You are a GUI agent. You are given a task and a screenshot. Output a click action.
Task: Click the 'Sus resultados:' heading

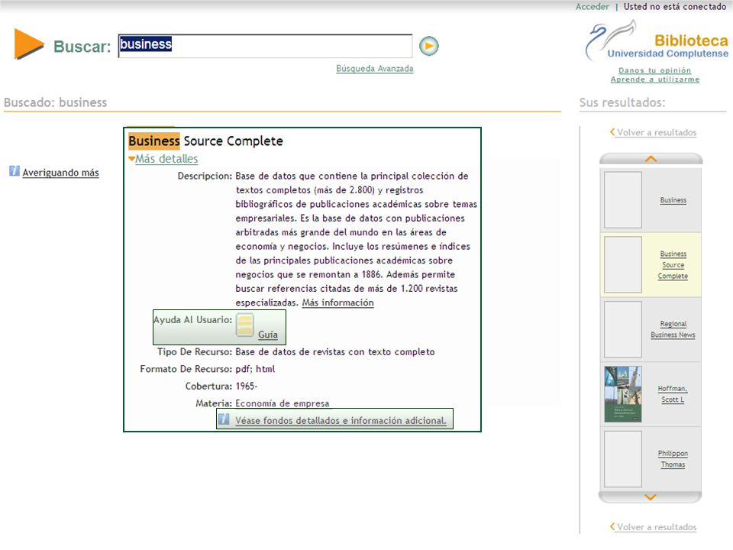[622, 102]
